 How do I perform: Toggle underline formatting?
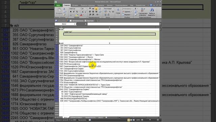[77, 12]
